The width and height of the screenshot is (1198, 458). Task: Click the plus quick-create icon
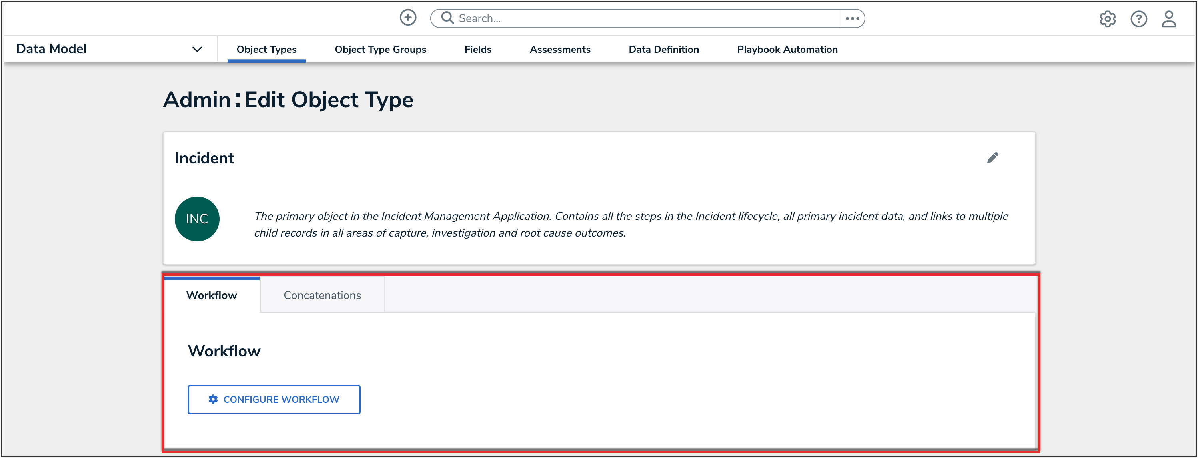408,18
